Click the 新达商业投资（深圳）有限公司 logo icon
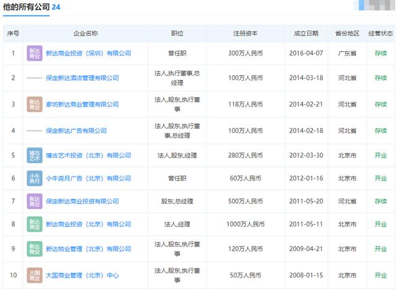The width and height of the screenshot is (397, 290). coord(35,53)
